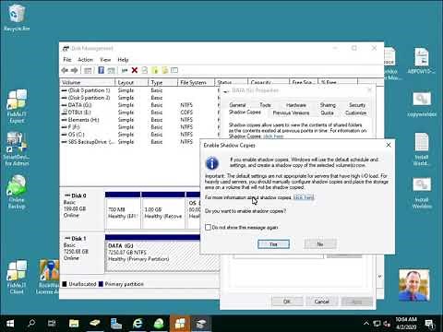This screenshot has width=443, height=332.
Task: Select the Online Backup desktop icon
Action: click(x=17, y=192)
